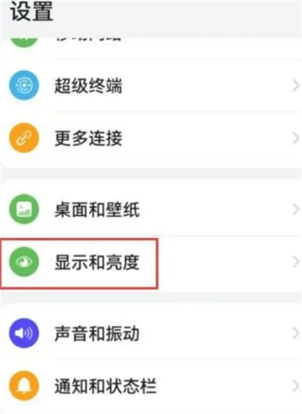
Task: Expand the chevron beside 超级终端
Action: tap(295, 85)
